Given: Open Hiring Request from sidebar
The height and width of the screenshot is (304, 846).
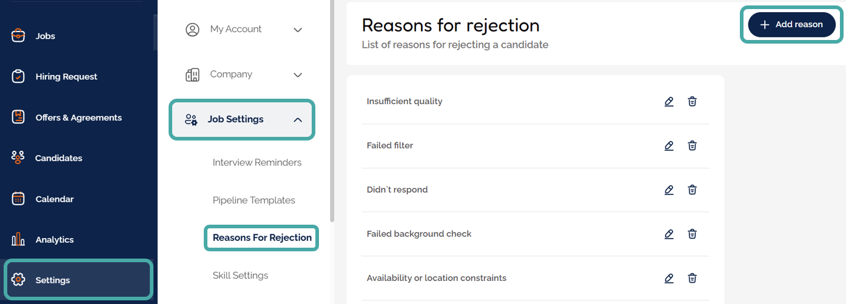Looking at the screenshot, I should click(66, 77).
